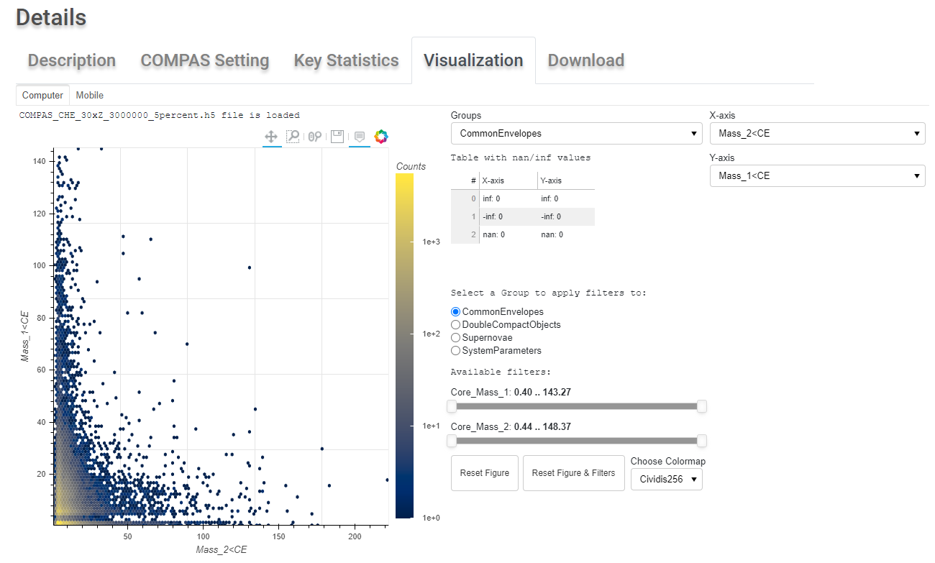Switch to the Key Statistics tab
Image resolution: width=935 pixels, height=563 pixels.
(x=346, y=60)
